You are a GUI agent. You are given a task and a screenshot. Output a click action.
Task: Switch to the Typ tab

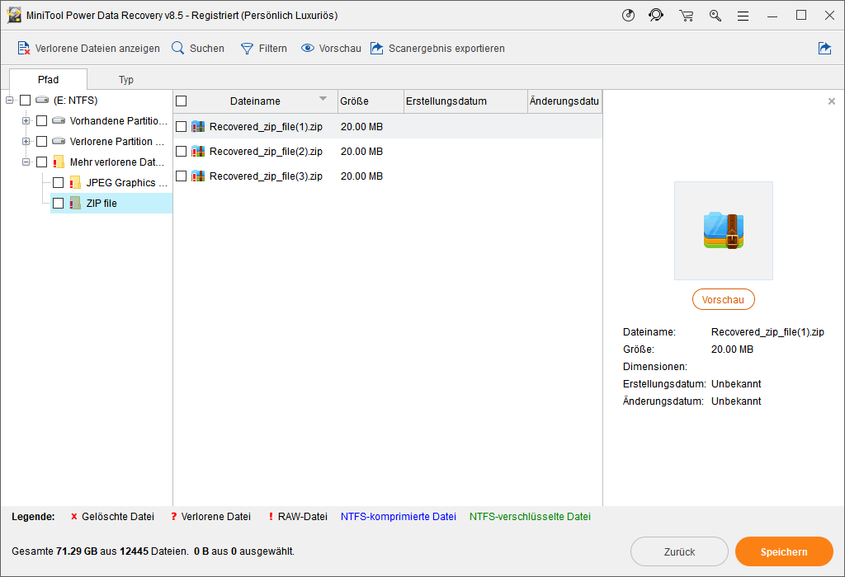(x=125, y=80)
